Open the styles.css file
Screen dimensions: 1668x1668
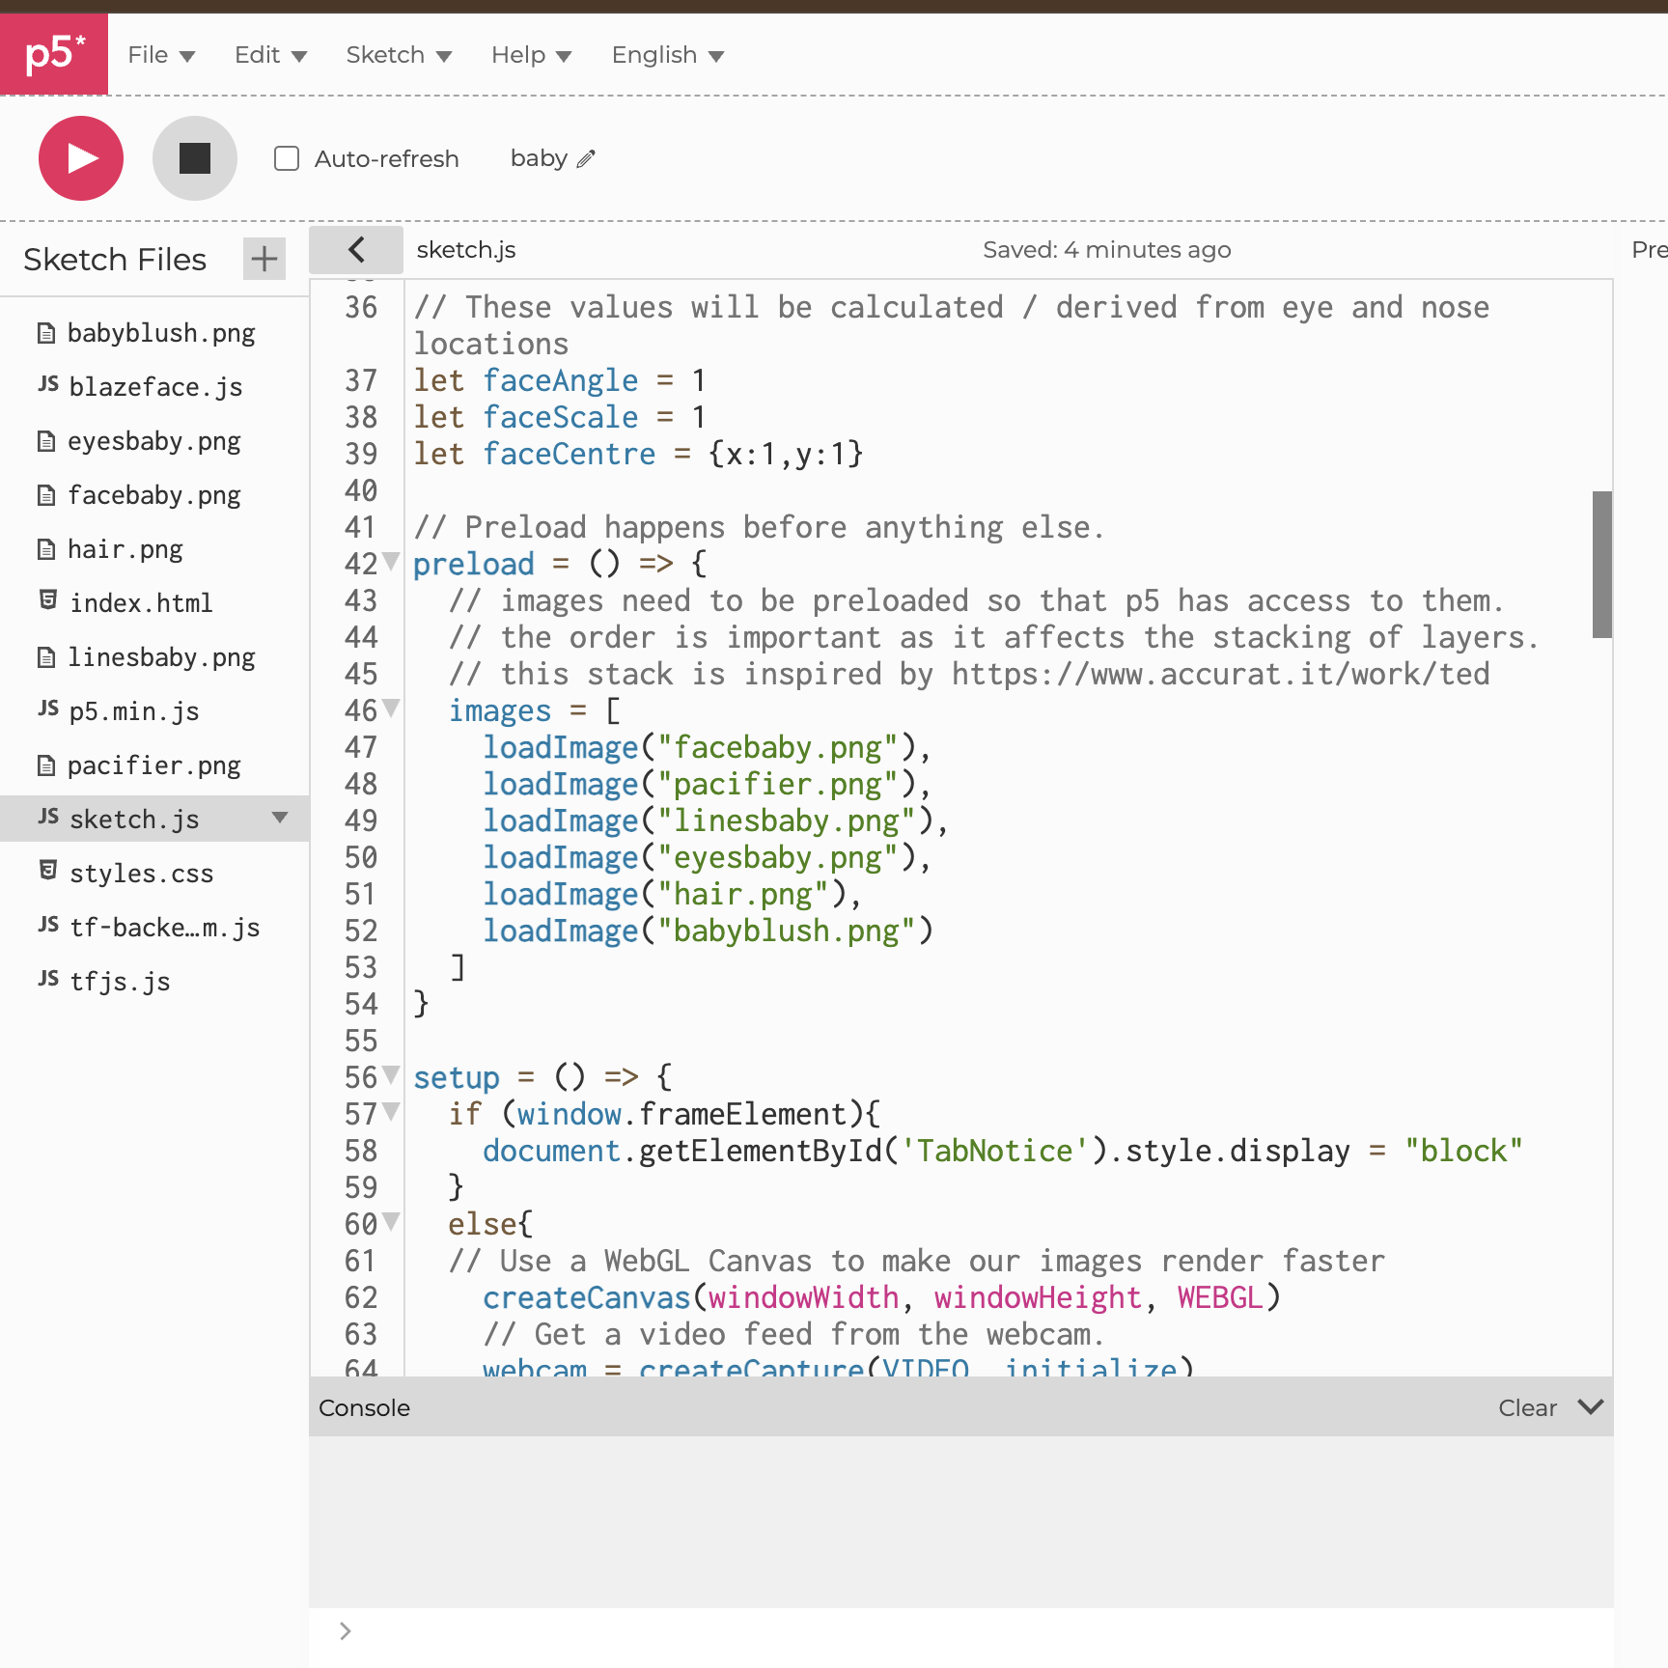[x=141, y=874]
